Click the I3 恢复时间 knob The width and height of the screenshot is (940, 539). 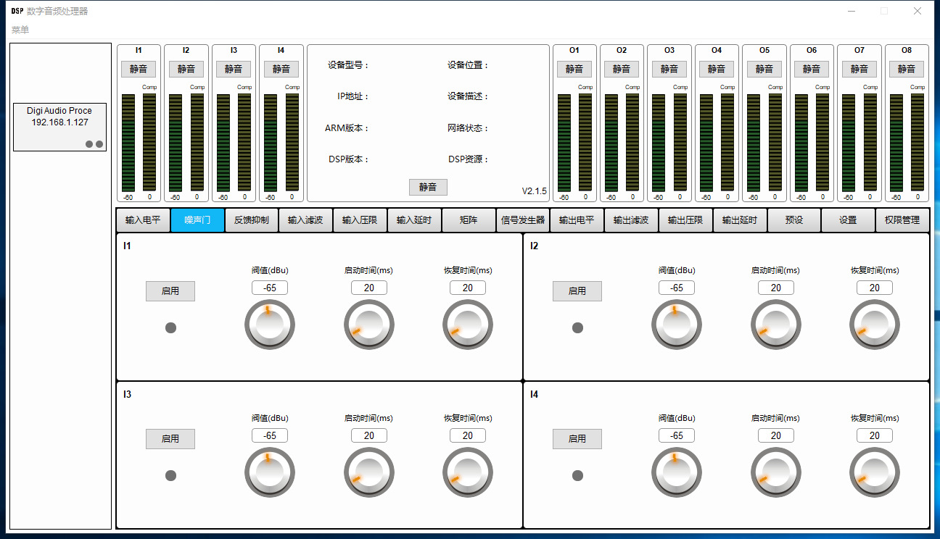468,472
